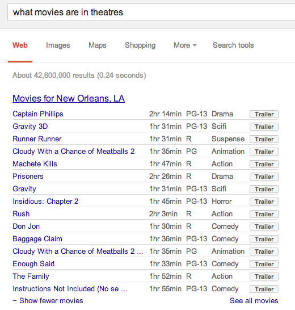Click the search box containing 'what movies are in theatres'
This screenshot has width=295, height=310.
click(x=151, y=12)
